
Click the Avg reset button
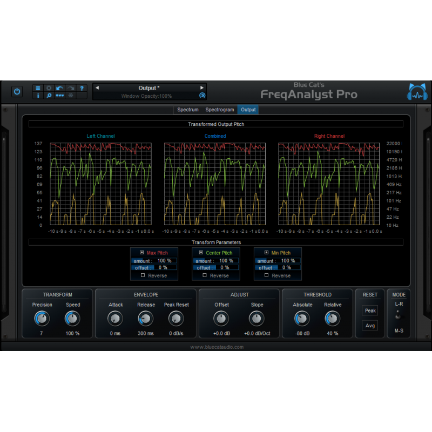tap(370, 325)
